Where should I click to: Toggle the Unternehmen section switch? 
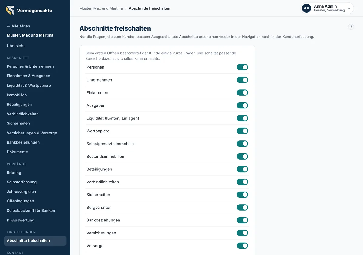point(242,80)
